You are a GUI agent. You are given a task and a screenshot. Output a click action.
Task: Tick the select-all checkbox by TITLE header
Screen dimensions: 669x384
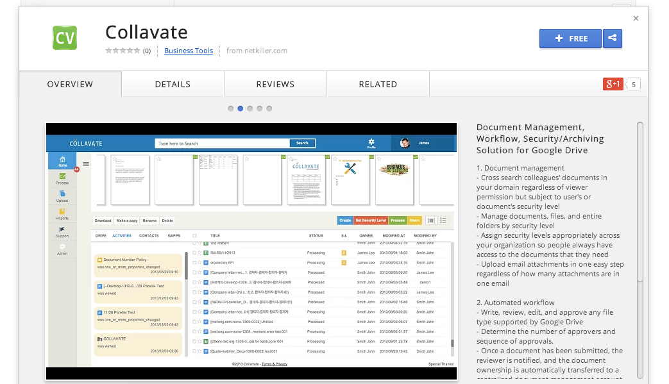(194, 236)
